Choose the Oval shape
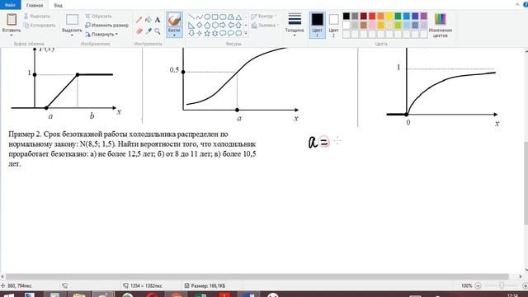528x297 pixels. [207, 16]
